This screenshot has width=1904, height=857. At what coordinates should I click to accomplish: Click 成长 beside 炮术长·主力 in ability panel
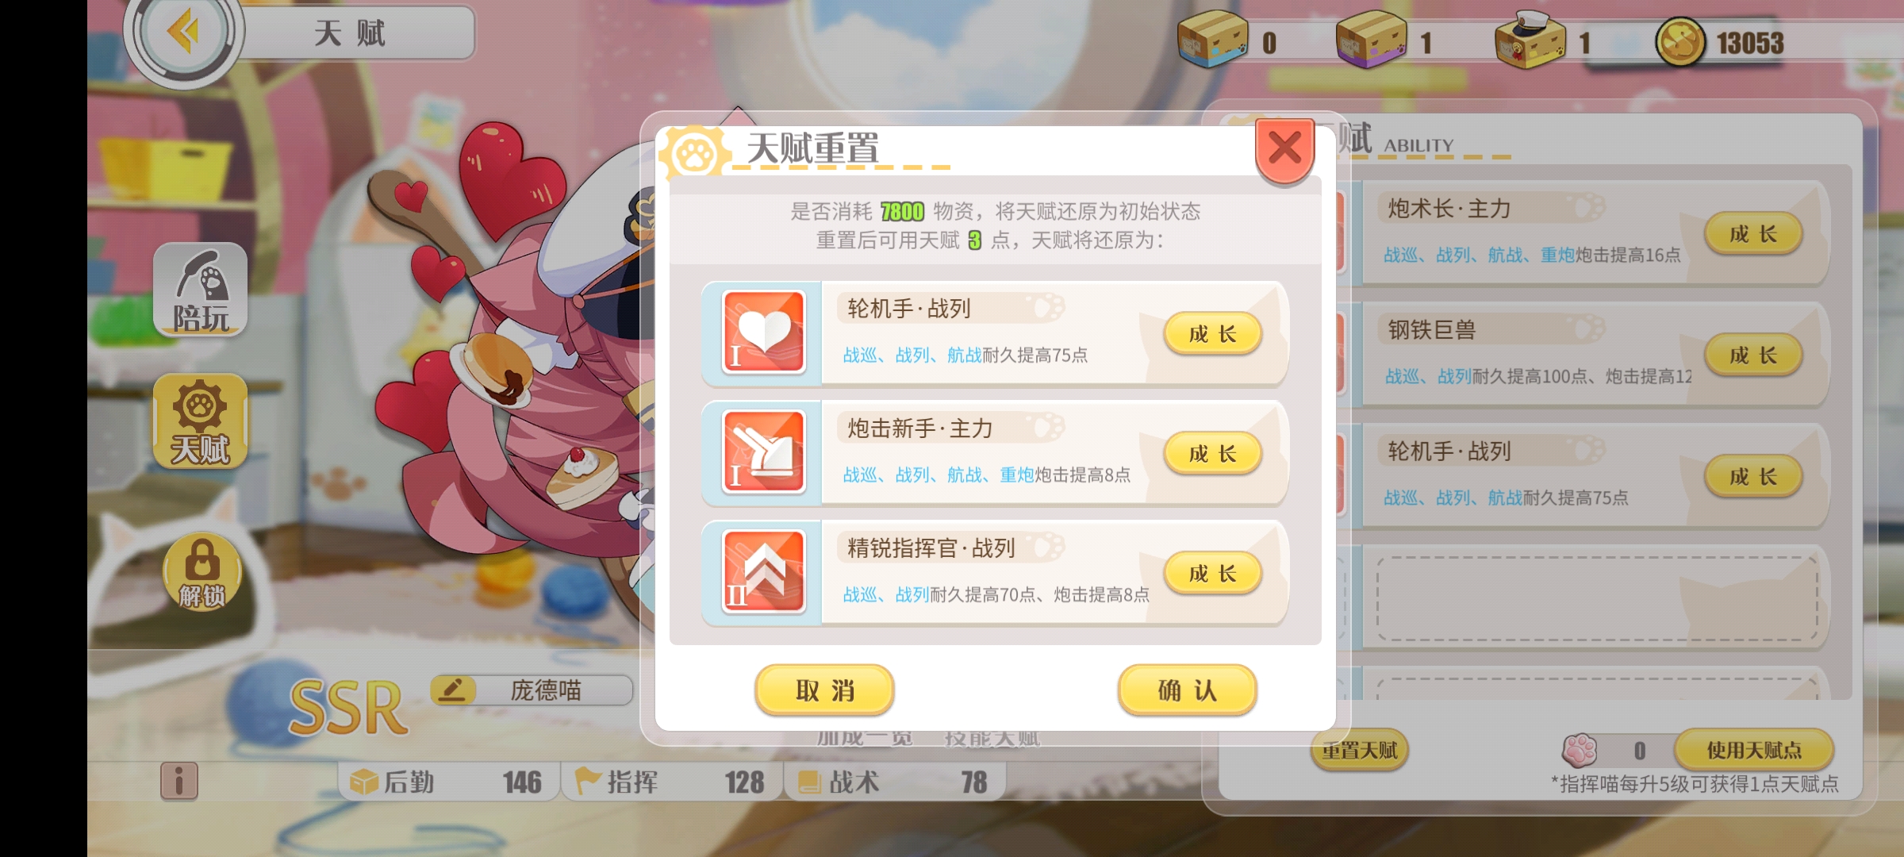point(1753,234)
